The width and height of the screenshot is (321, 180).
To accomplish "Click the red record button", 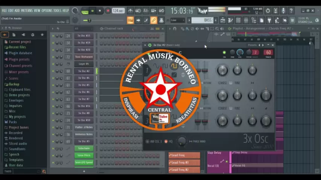I will coord(108,11).
